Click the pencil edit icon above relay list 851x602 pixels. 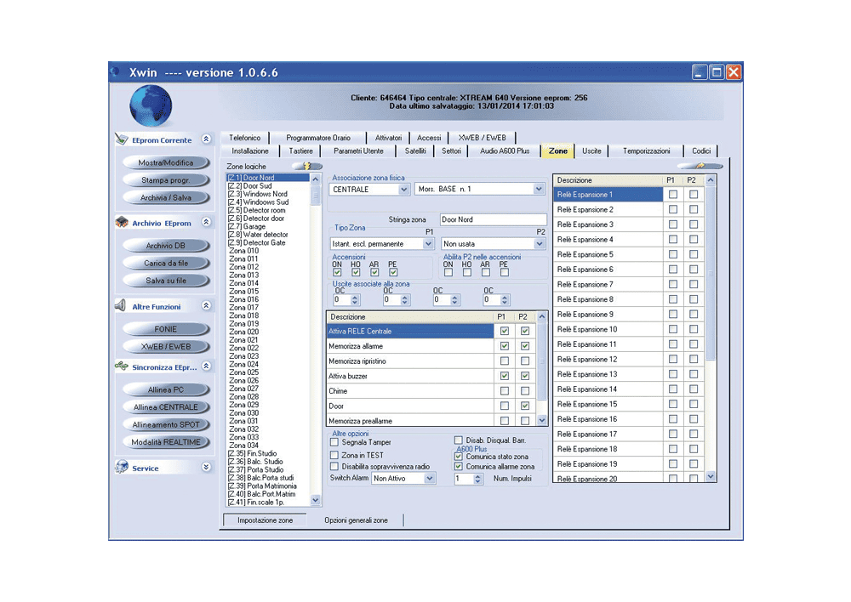[700, 166]
